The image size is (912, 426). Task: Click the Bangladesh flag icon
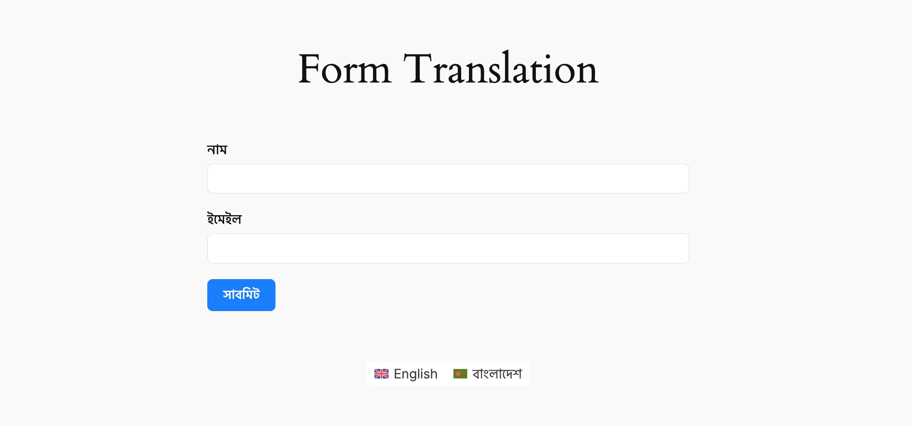click(x=460, y=374)
